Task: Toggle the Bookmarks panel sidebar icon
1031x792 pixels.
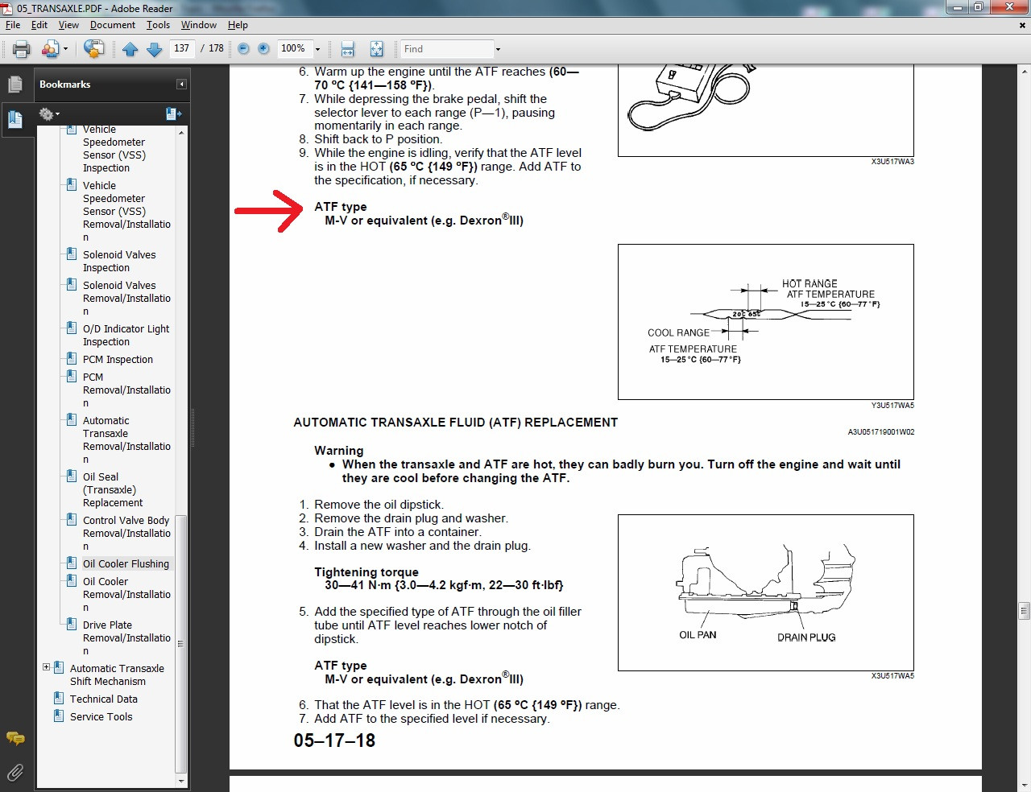Action: click(x=15, y=120)
